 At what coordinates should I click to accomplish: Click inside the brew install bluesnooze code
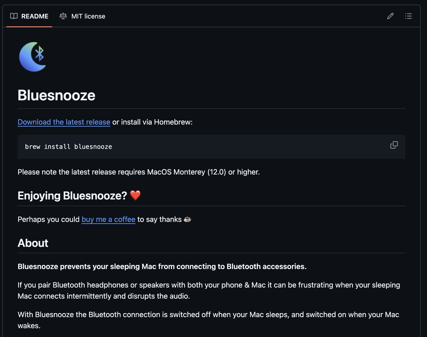tap(69, 146)
